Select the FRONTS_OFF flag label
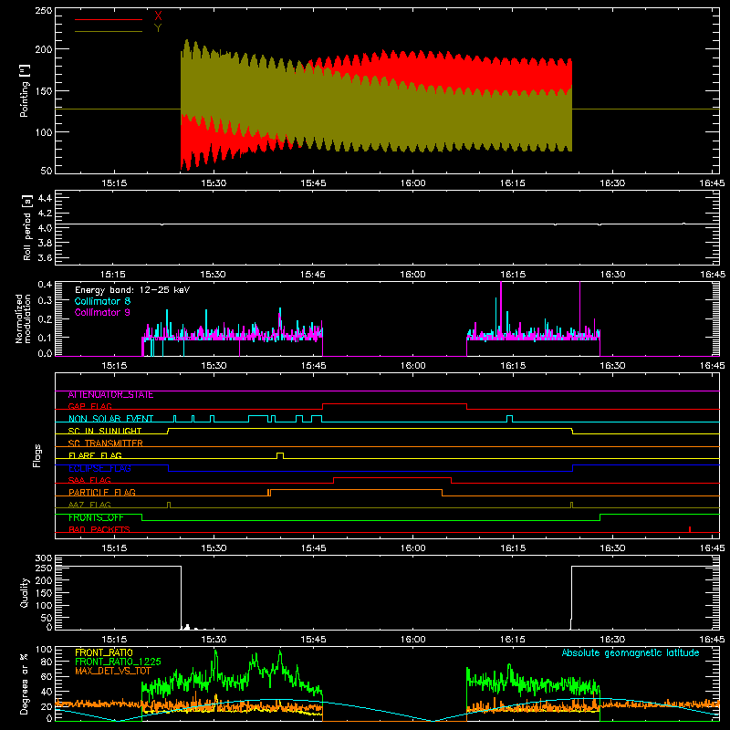The height and width of the screenshot is (730, 730). point(96,517)
